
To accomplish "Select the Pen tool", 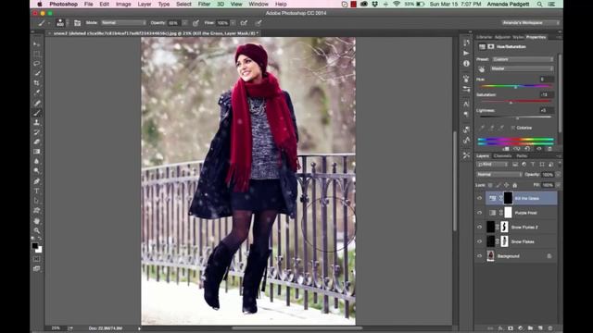I will tap(37, 181).
